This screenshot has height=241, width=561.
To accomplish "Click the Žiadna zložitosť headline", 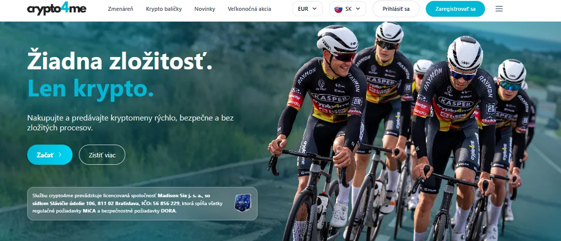I will coord(120,60).
